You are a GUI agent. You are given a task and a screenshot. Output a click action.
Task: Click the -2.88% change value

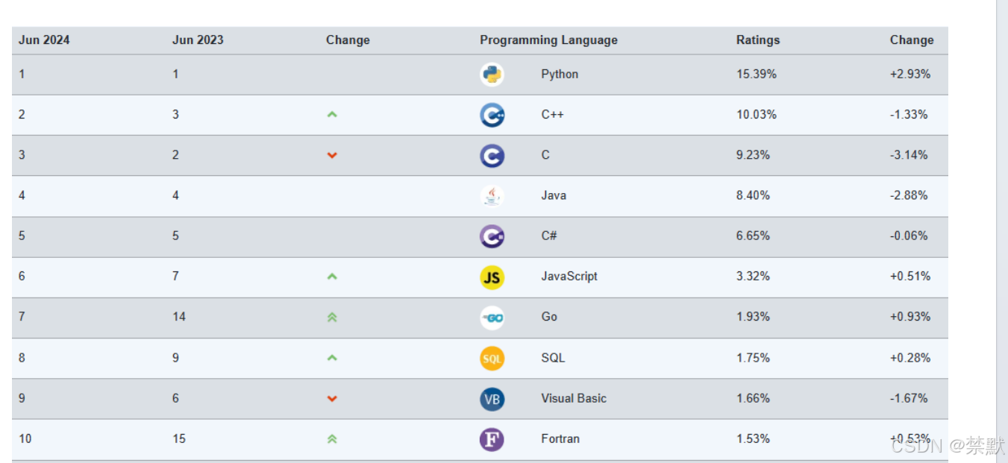coord(909,195)
